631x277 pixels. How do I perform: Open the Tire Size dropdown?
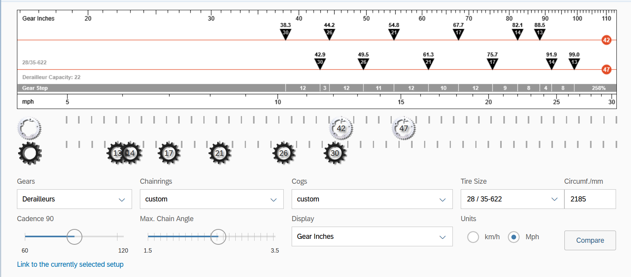click(512, 199)
